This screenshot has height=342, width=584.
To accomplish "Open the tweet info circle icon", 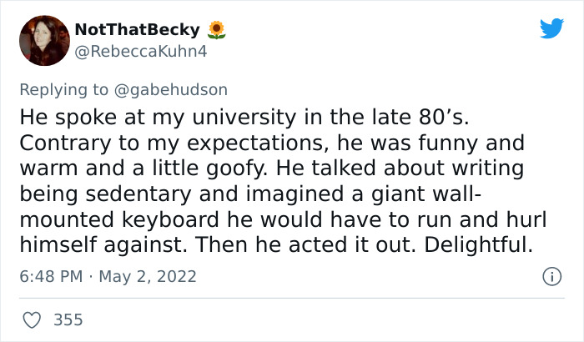I will (x=551, y=275).
